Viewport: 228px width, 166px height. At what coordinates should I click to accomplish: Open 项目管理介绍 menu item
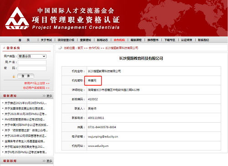pyautogui.click(x=66, y=40)
